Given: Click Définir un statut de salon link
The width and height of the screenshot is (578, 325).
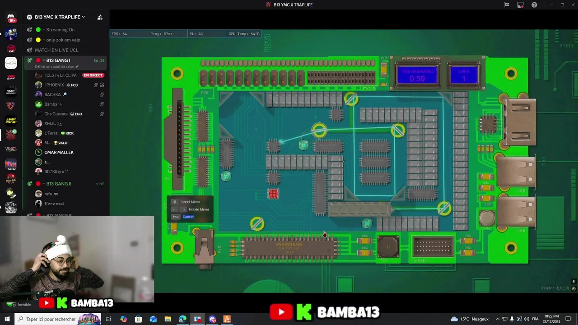Looking at the screenshot, I should (x=54, y=66).
